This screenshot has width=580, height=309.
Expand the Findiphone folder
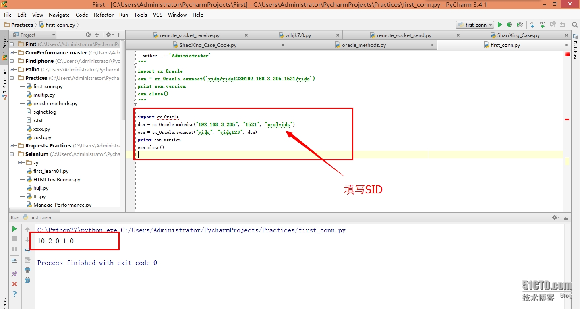point(12,61)
